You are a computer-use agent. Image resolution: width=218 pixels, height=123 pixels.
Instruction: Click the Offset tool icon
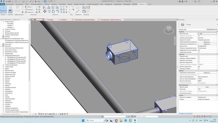tap(49, 8)
